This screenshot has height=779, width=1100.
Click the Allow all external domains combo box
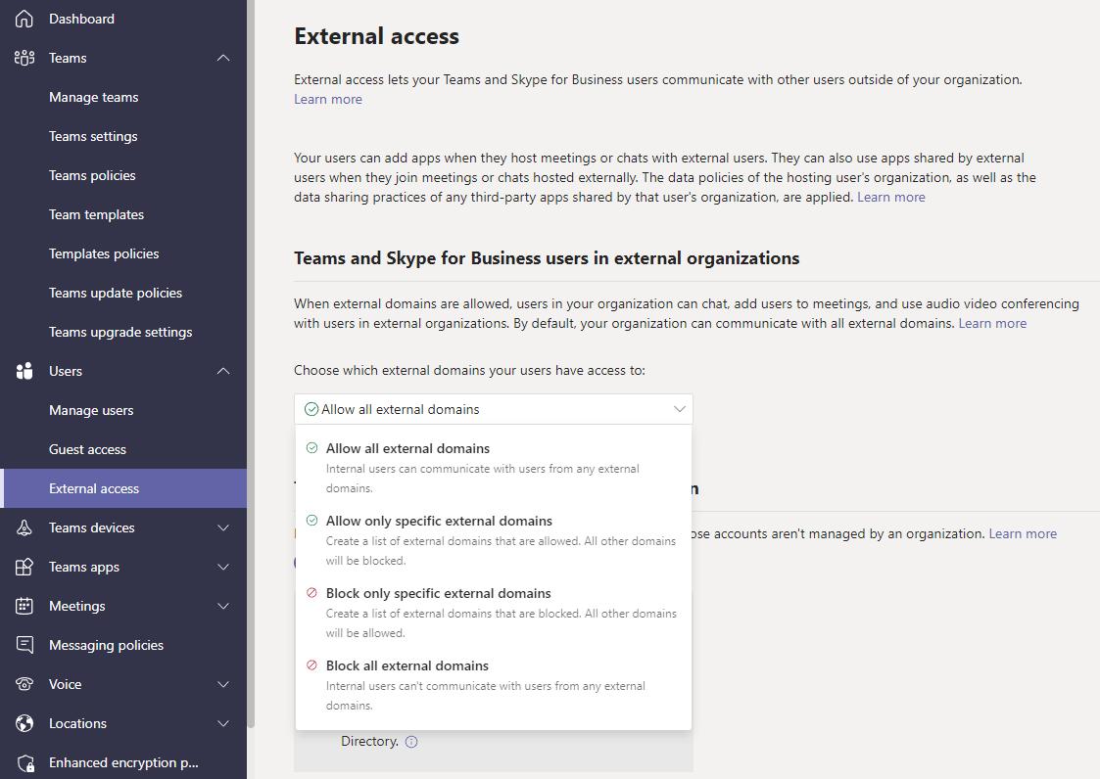(x=493, y=409)
